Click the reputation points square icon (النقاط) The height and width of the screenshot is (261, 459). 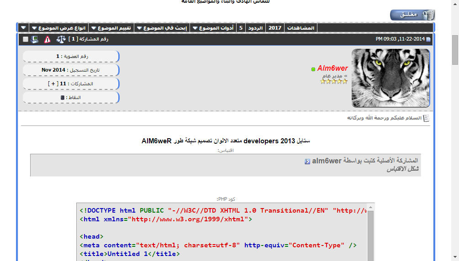pos(63,98)
